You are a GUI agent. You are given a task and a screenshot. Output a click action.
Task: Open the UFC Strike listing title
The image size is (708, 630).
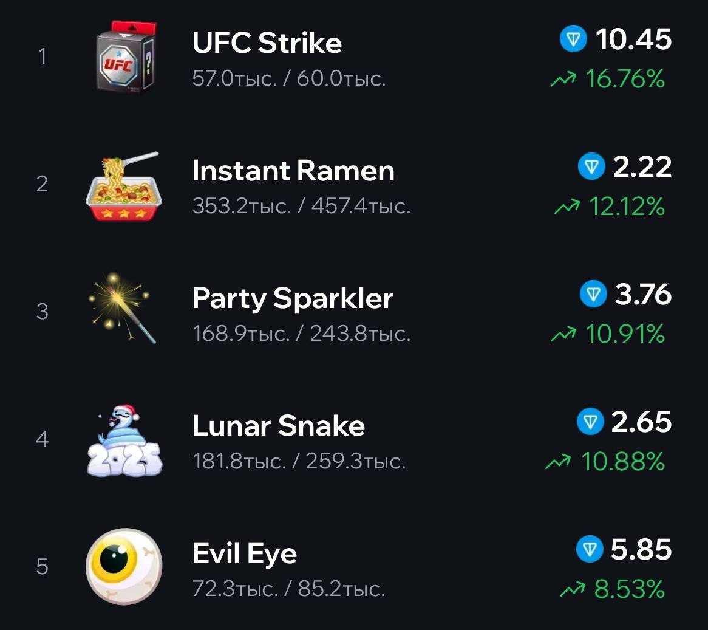point(267,43)
